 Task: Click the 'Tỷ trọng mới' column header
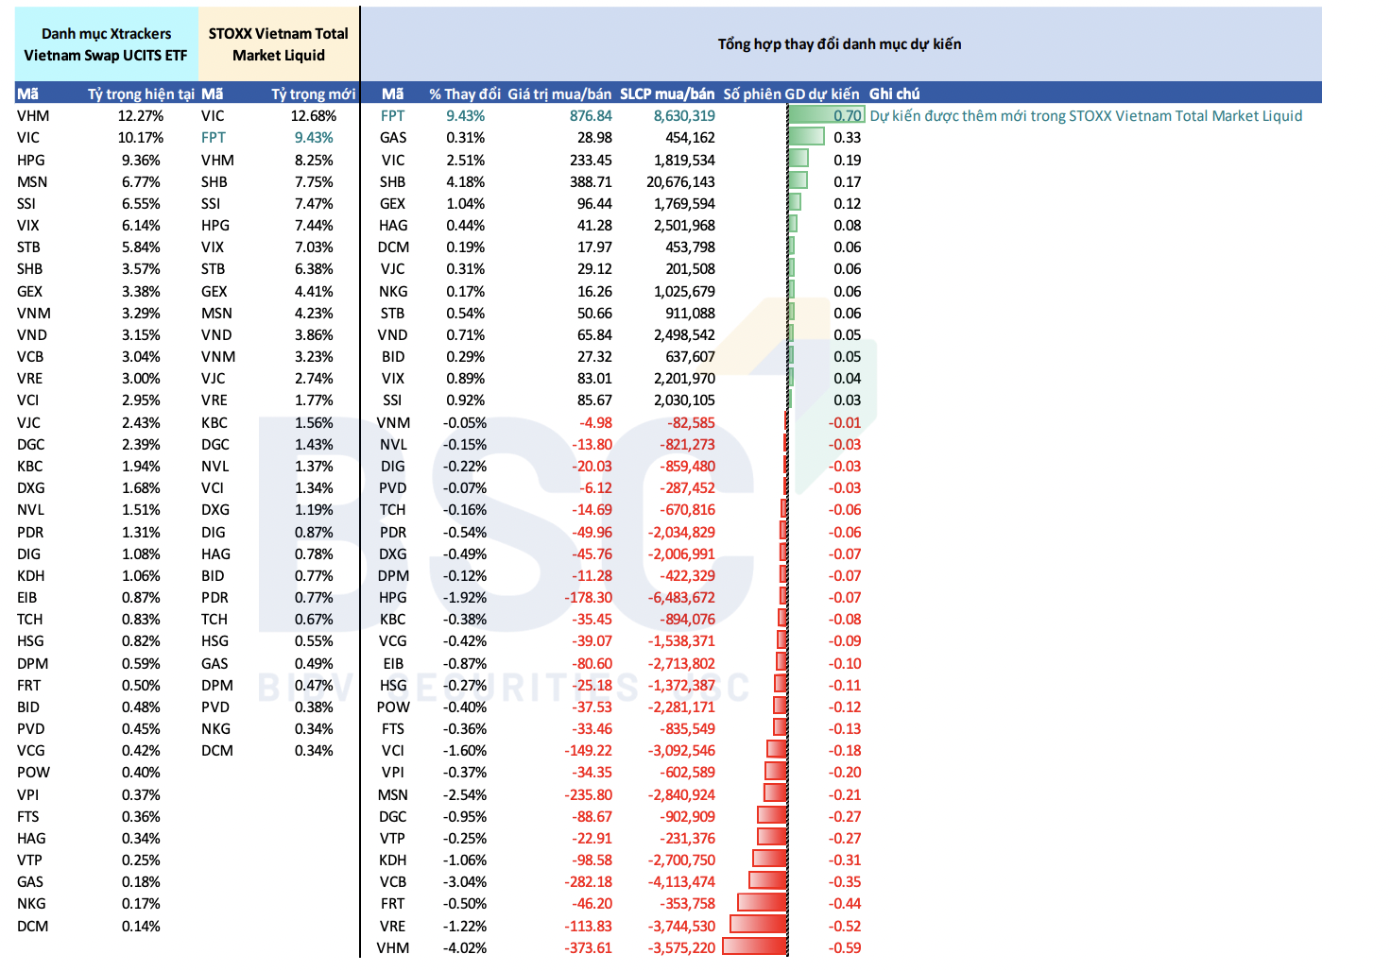[313, 94]
